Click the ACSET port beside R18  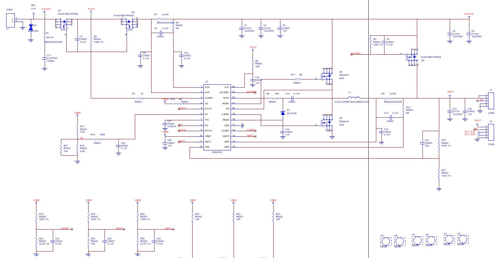pos(65,229)
